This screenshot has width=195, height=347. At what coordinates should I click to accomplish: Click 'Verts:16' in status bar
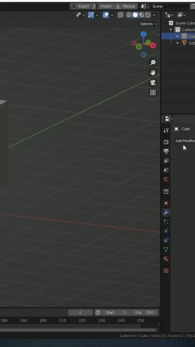point(158,336)
